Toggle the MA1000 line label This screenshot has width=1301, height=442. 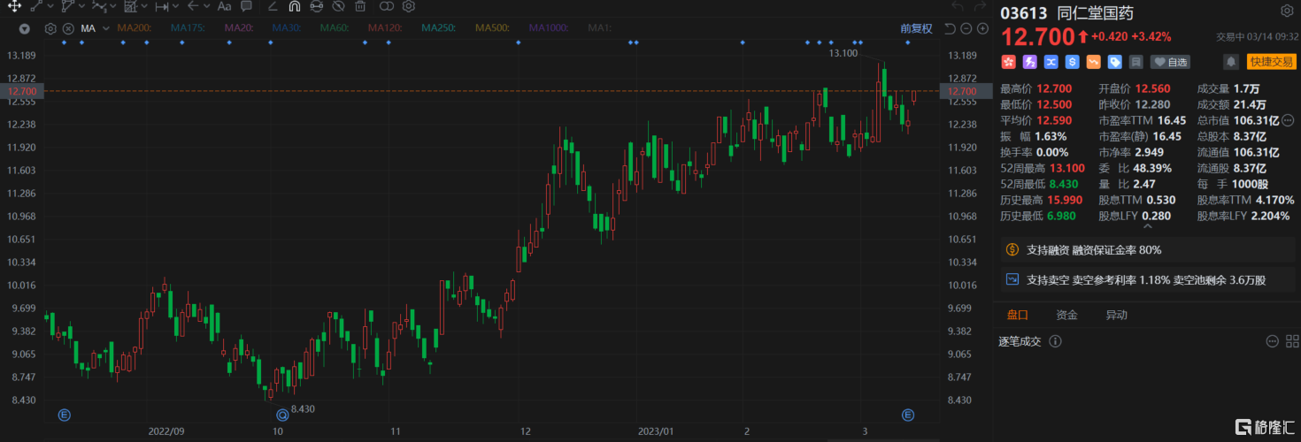point(549,28)
